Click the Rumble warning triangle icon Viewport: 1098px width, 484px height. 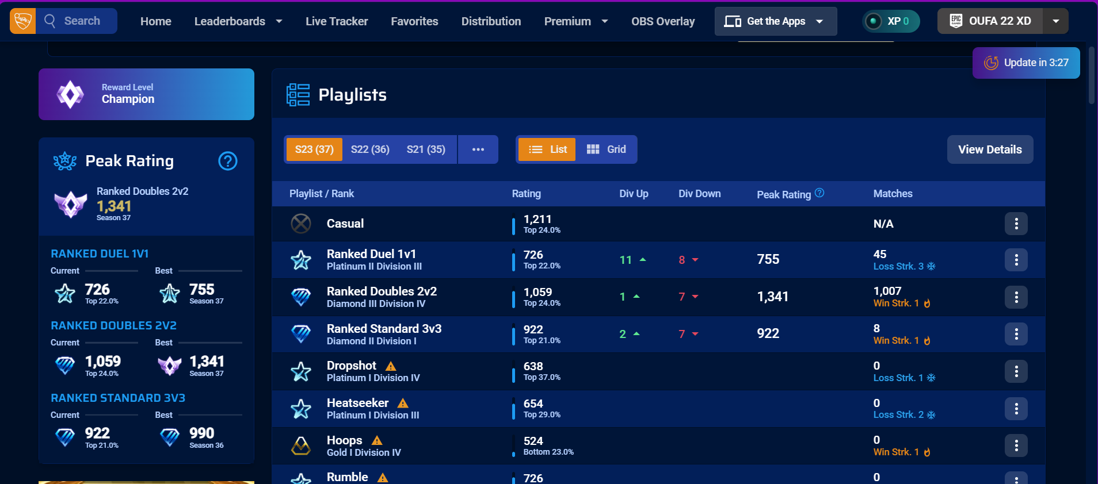point(383,478)
